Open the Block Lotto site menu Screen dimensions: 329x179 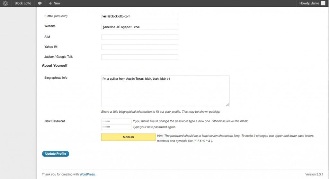(23, 3)
